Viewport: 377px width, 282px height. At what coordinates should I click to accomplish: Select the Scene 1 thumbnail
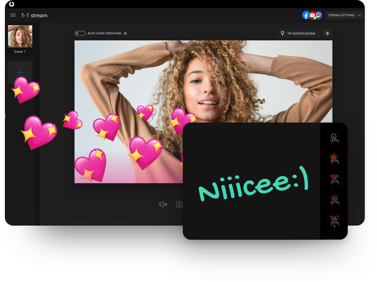click(20, 36)
